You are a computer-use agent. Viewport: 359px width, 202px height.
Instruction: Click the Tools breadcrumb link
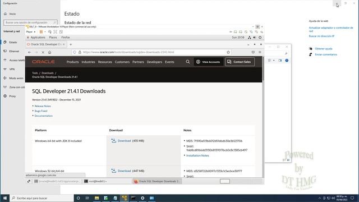[x=35, y=73]
